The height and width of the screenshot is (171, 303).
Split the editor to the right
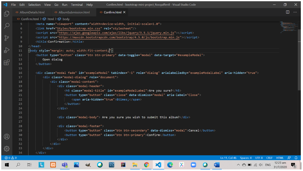click(287, 12)
